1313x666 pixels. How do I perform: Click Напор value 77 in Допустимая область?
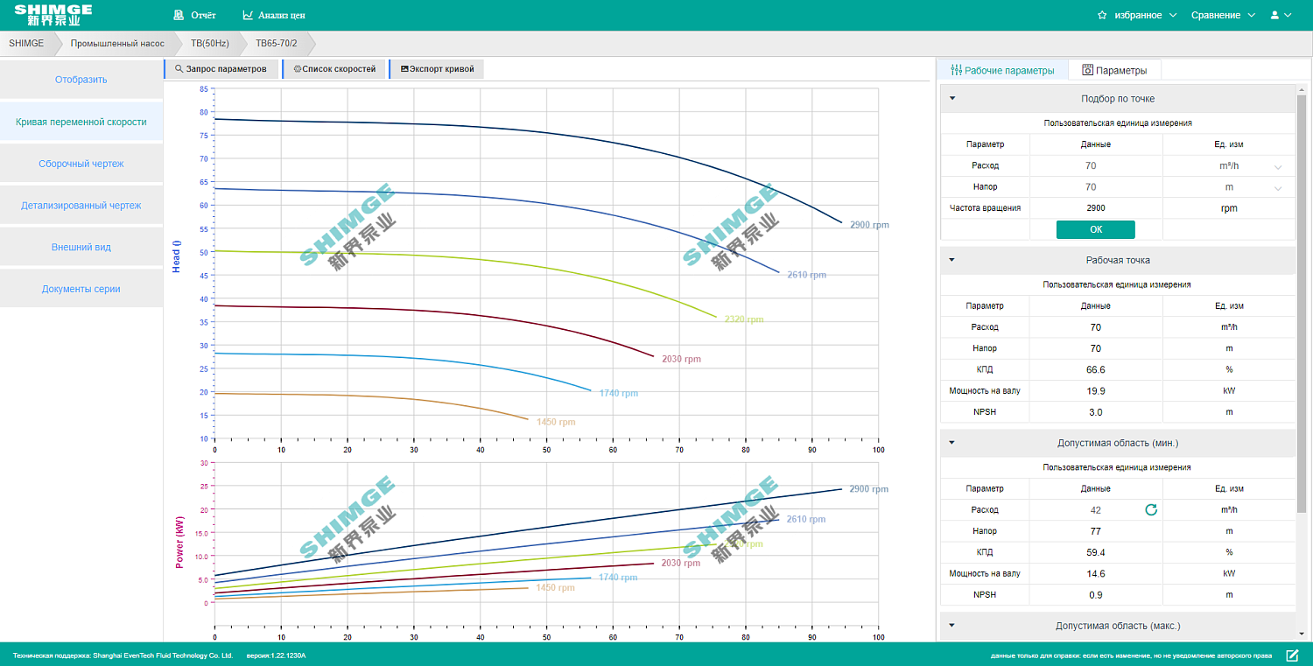tap(1096, 531)
